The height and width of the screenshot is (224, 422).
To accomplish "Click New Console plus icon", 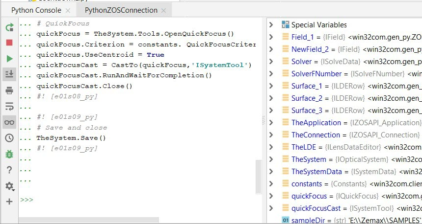I will [x=9, y=202].
